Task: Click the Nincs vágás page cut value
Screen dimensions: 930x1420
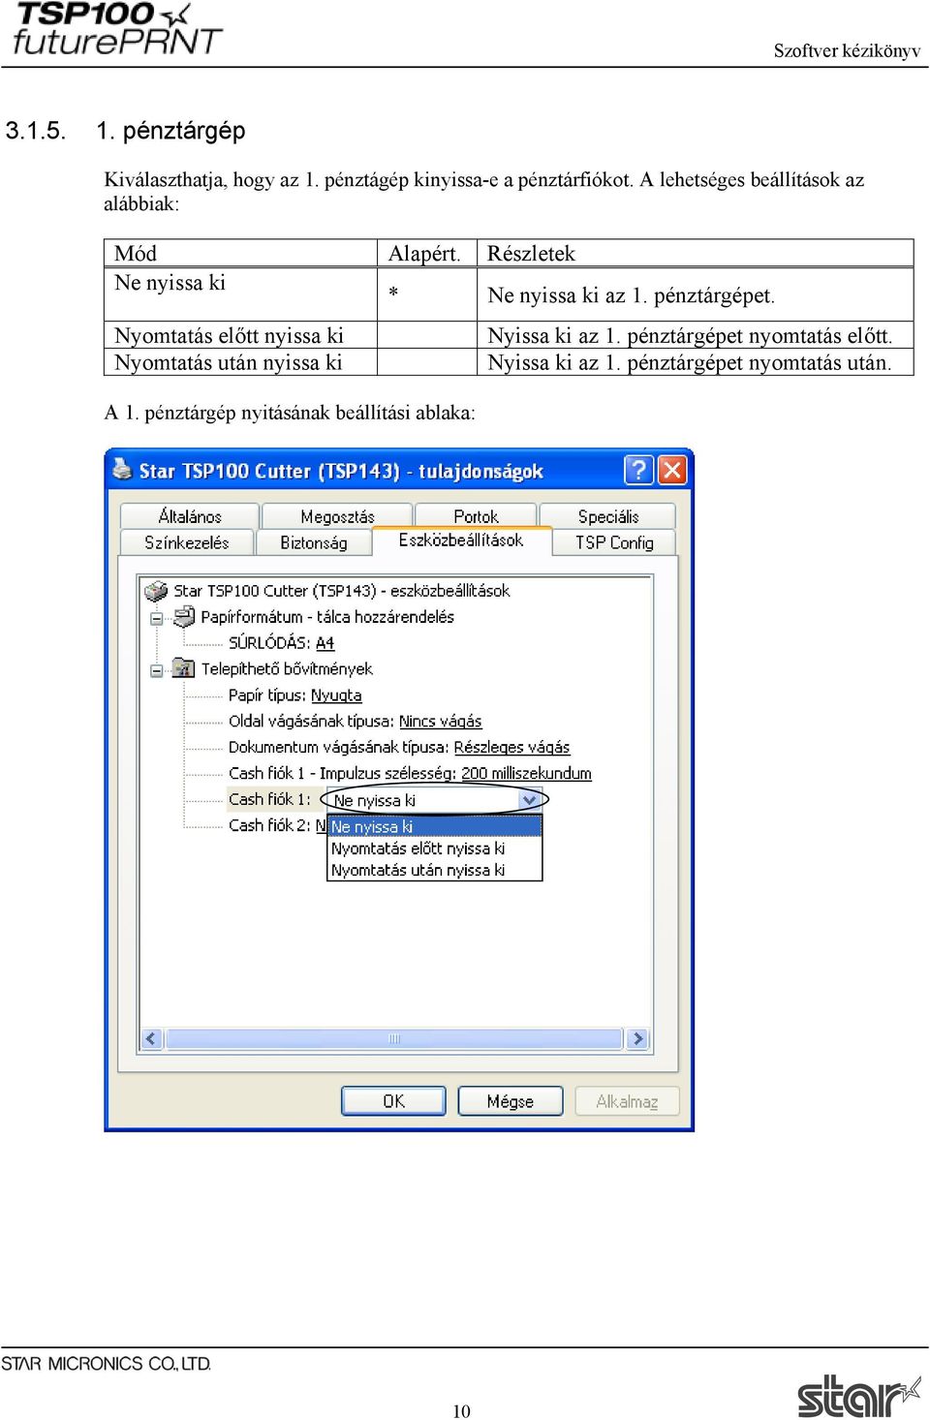Action: click(440, 722)
